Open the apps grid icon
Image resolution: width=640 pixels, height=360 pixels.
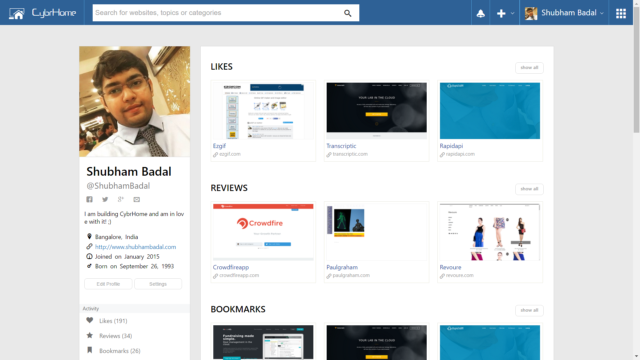(621, 13)
